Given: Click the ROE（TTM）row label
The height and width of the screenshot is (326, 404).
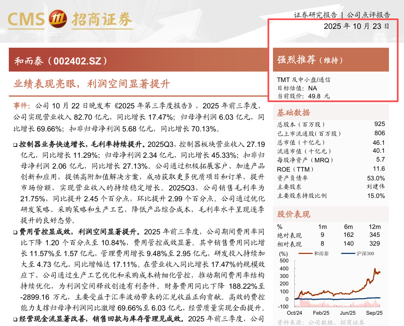Looking at the screenshot, I should tap(295, 169).
